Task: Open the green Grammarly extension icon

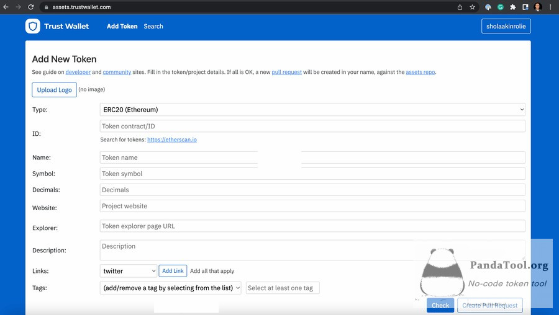Action: (x=501, y=7)
